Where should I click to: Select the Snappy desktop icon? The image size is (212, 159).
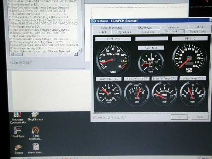19,149
